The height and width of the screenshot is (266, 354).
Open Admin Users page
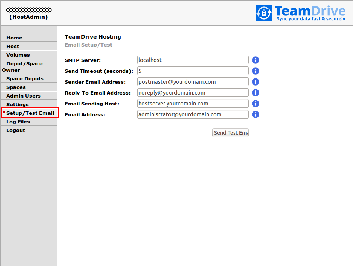(29, 96)
